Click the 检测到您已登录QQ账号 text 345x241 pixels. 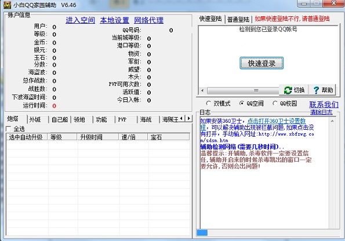(268, 29)
